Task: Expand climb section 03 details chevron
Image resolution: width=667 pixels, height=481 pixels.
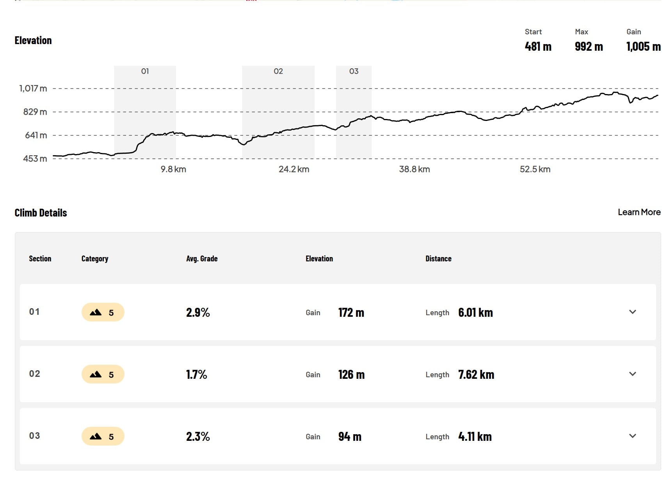Action: tap(633, 436)
